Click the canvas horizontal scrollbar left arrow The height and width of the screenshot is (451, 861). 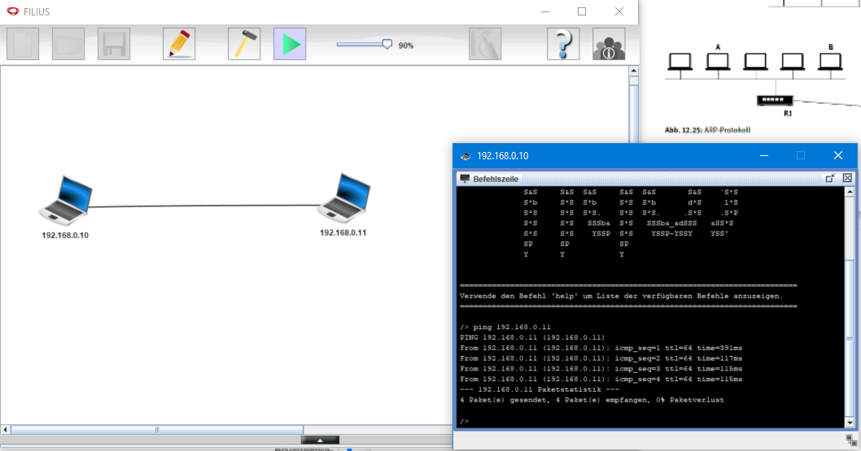pos(6,430)
